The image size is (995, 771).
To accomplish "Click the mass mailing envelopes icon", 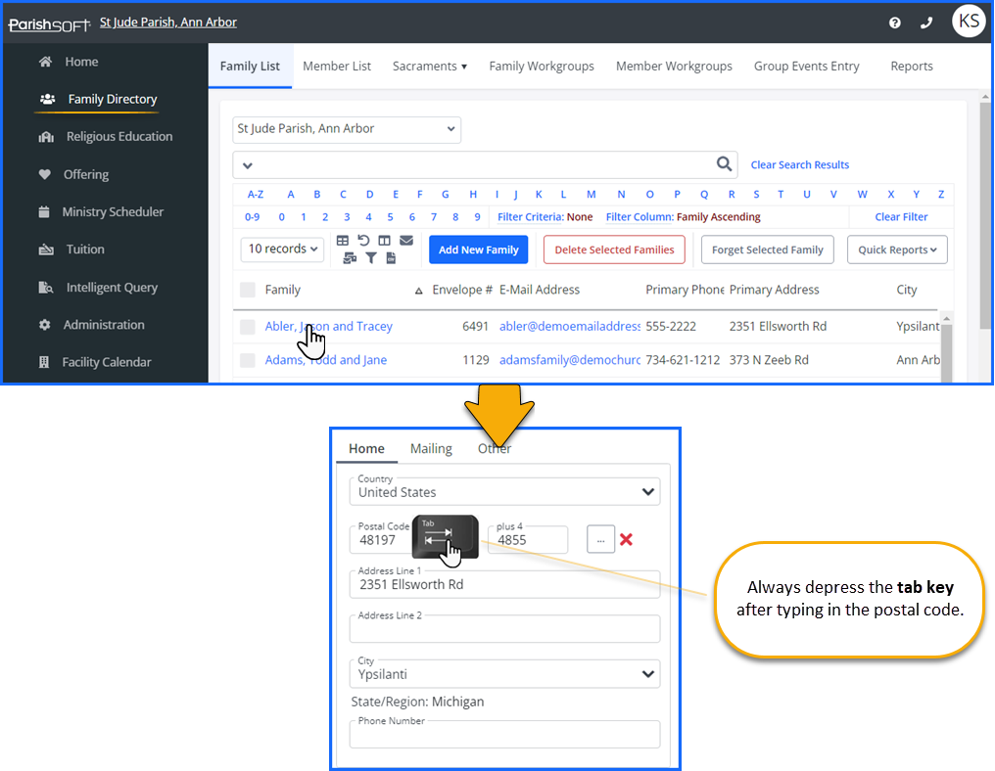I will click(x=350, y=258).
